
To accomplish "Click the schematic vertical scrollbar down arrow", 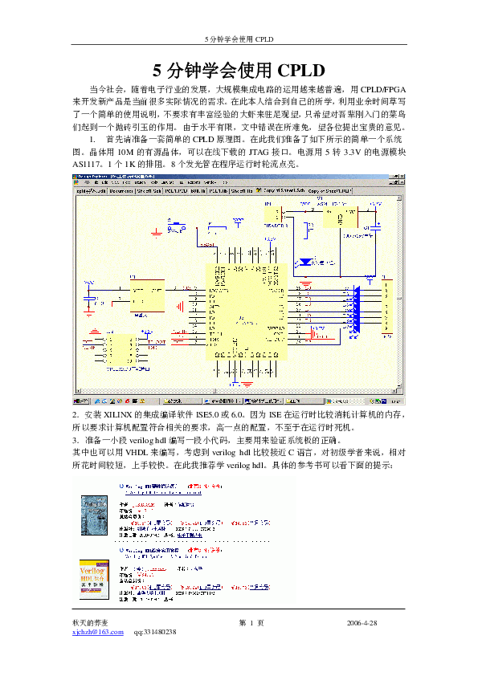I will pos(399,386).
